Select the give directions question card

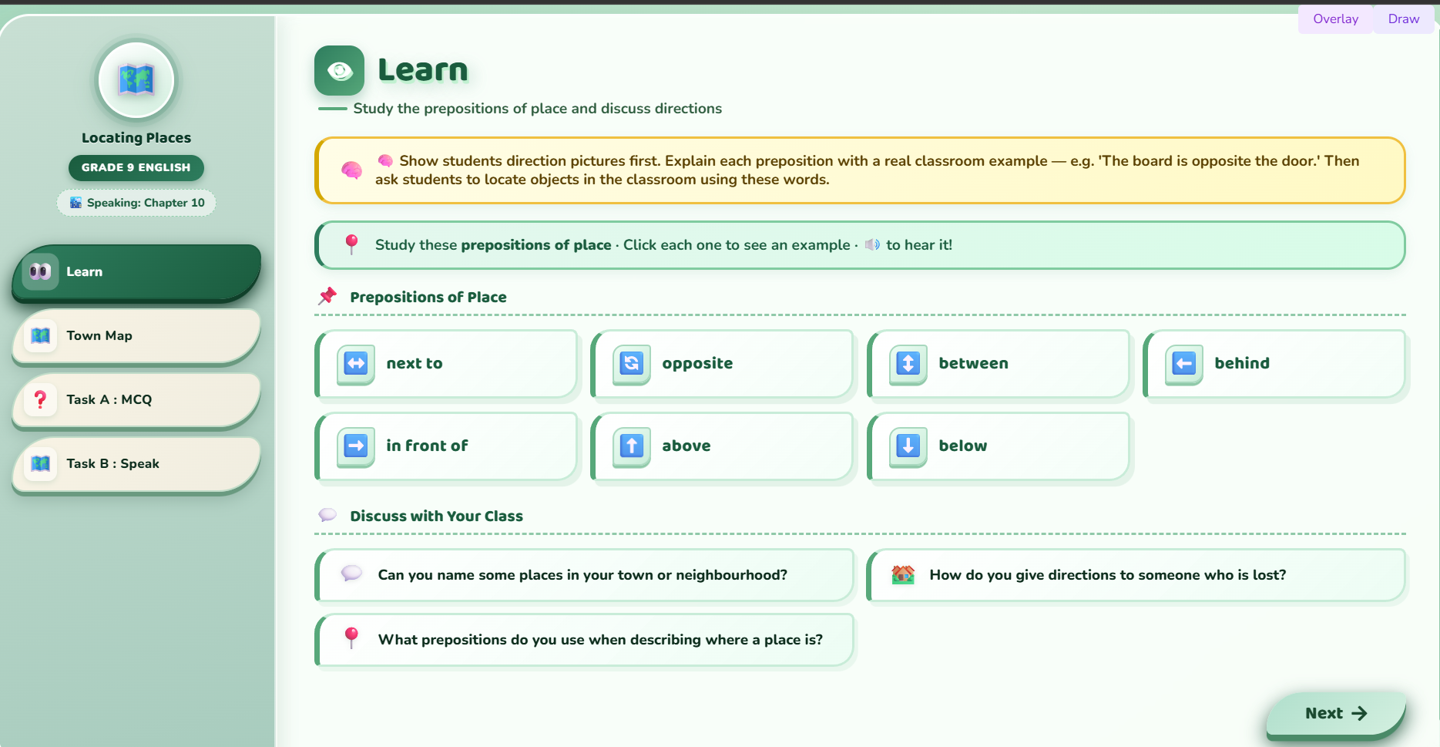point(1137,575)
